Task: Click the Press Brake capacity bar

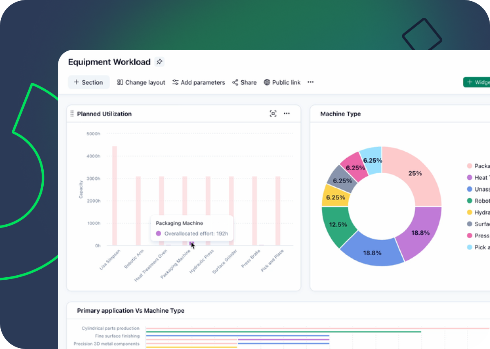Action: (254, 211)
